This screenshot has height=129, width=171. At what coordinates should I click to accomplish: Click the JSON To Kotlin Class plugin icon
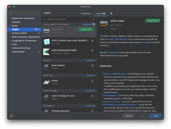coord(47,42)
